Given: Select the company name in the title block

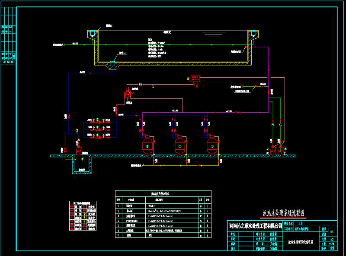Looking at the screenshot, I should pos(256,225).
